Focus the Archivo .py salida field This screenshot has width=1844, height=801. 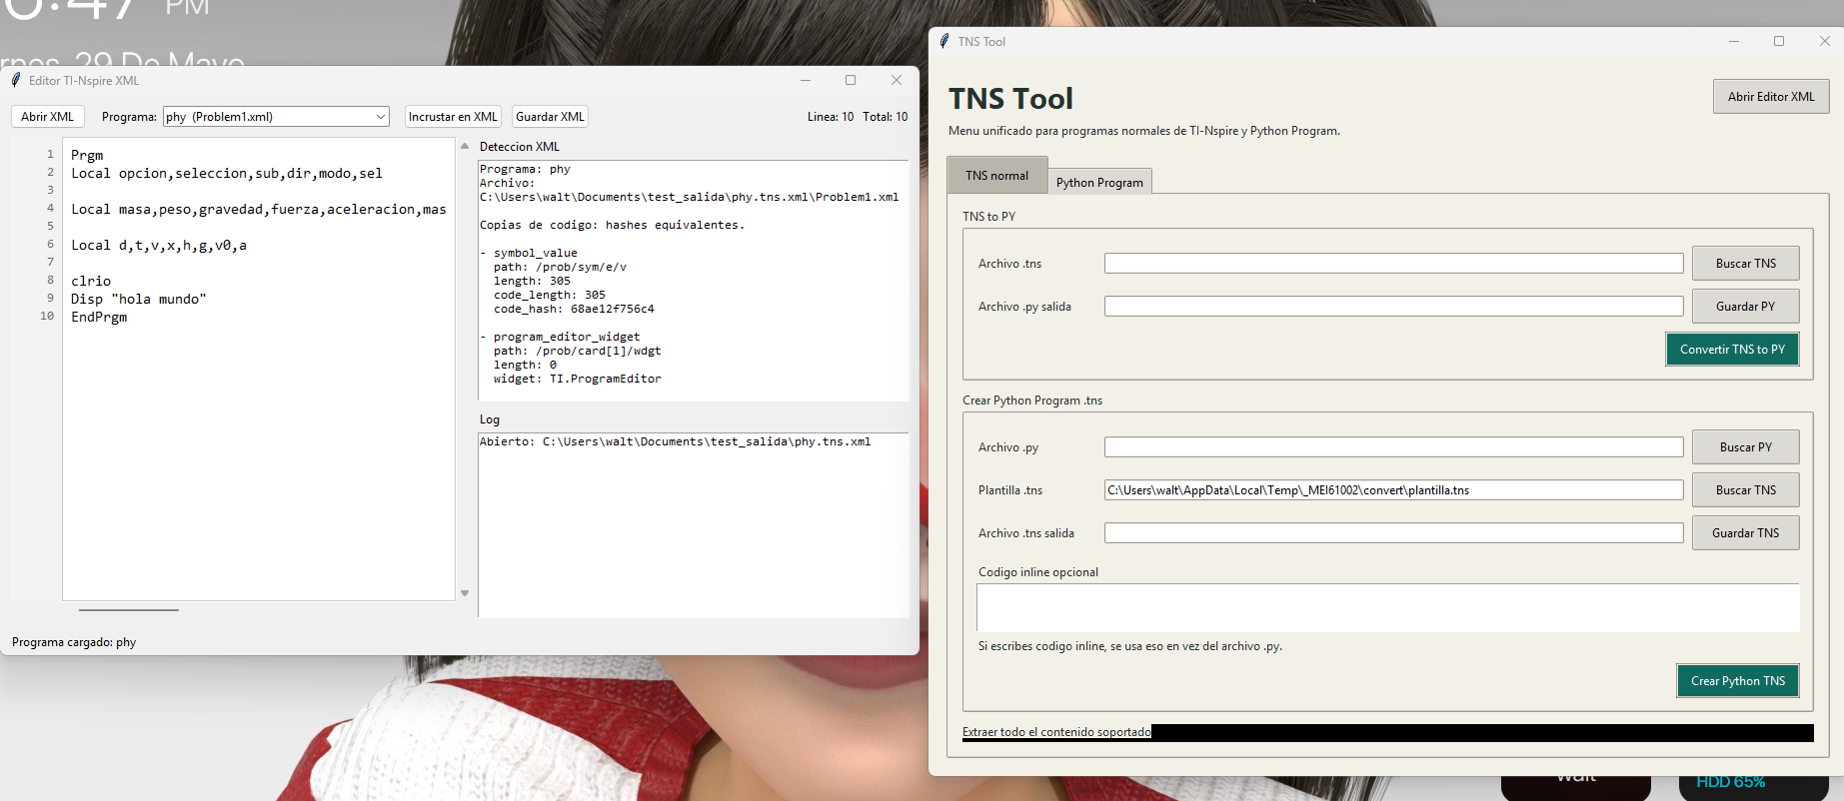tap(1394, 307)
